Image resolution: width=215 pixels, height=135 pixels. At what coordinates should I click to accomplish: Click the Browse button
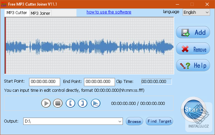(x=134, y=121)
